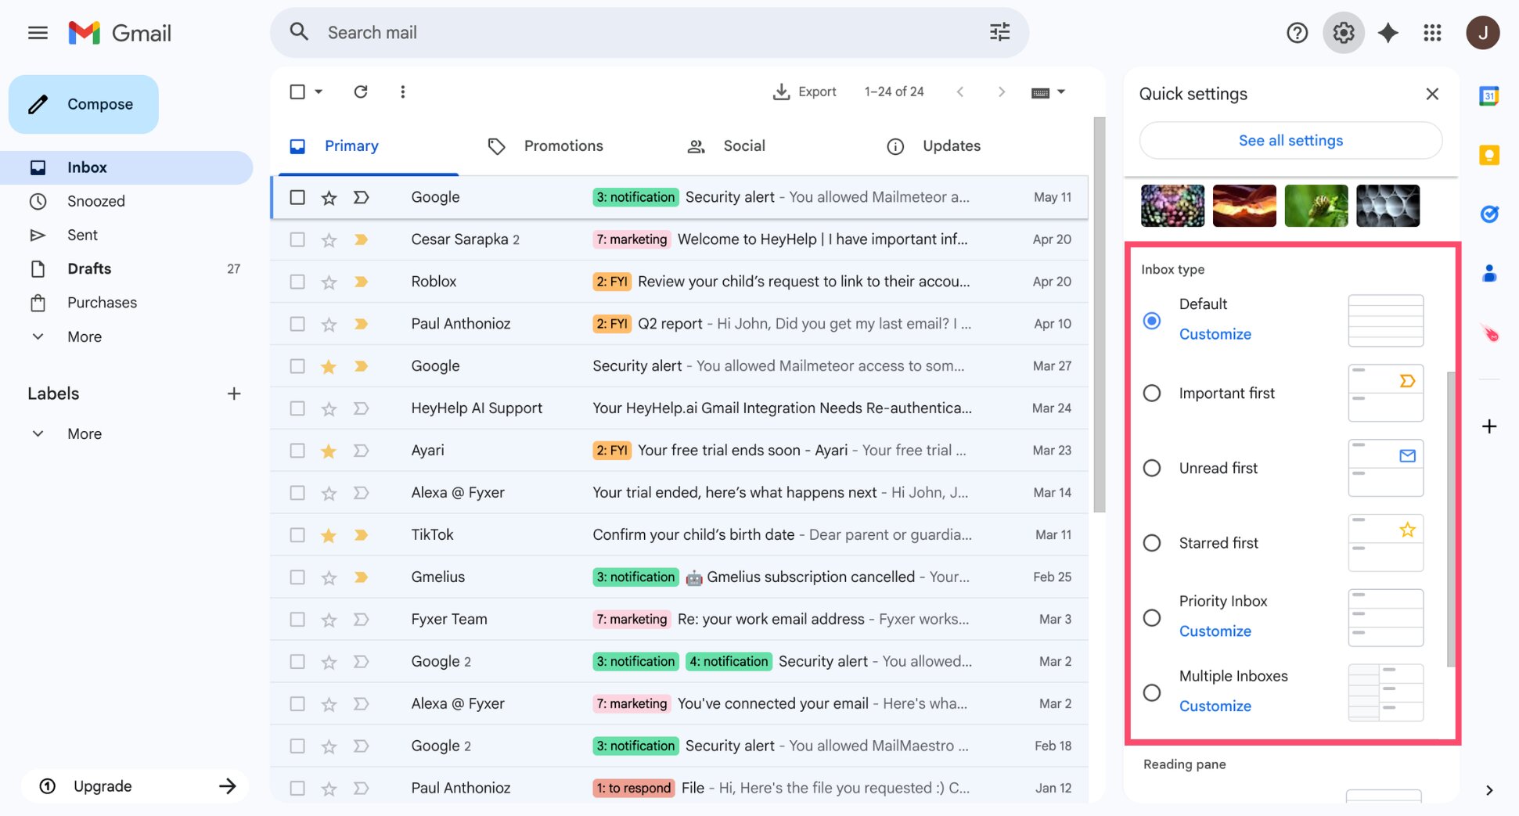Click Customize under Priority Inbox
Image resolution: width=1519 pixels, height=816 pixels.
pyautogui.click(x=1215, y=631)
